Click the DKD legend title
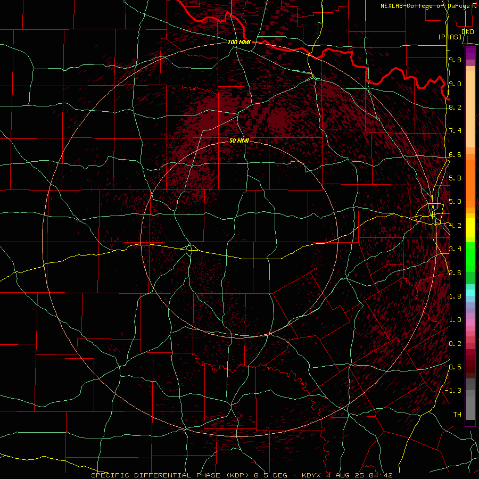Image resolution: width=479 pixels, height=479 pixels. [x=468, y=31]
